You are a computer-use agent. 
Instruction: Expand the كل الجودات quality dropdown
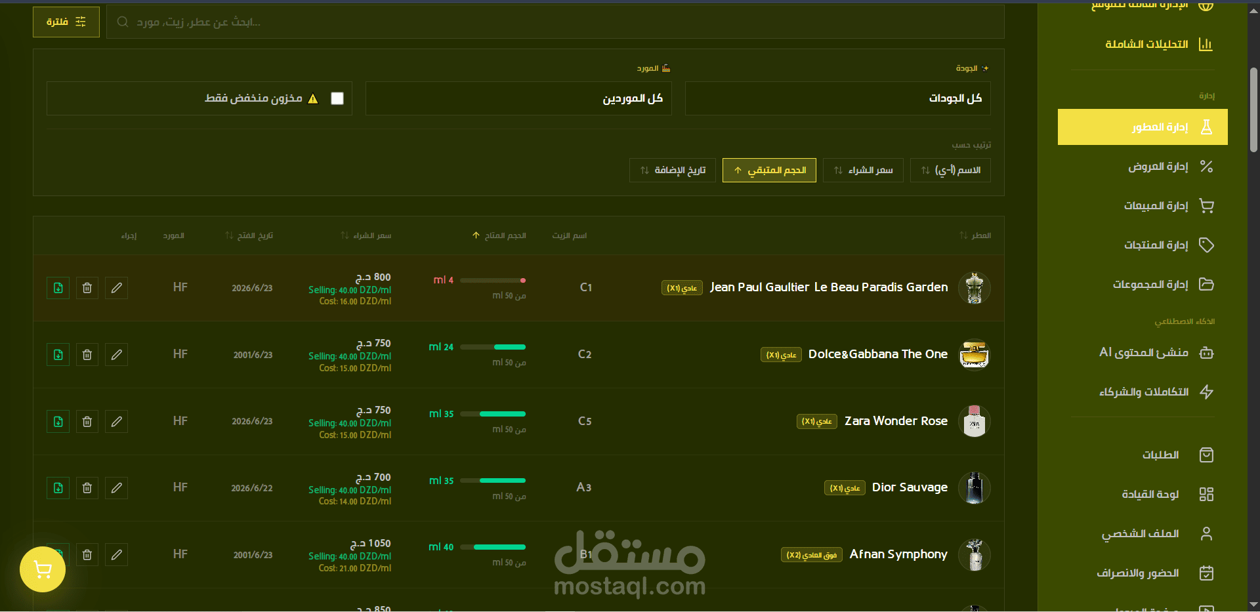point(838,98)
